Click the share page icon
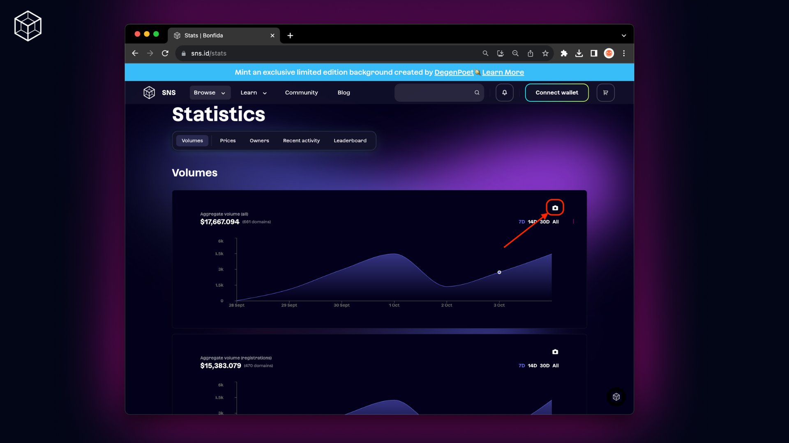789x443 pixels. pos(531,53)
